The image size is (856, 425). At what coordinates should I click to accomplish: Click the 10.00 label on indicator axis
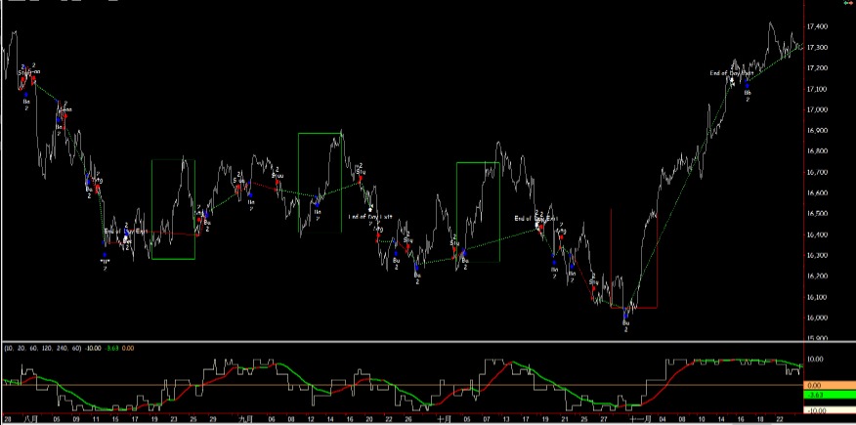pos(817,360)
